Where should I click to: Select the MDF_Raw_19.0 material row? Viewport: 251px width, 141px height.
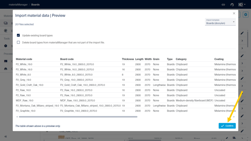click(24, 101)
